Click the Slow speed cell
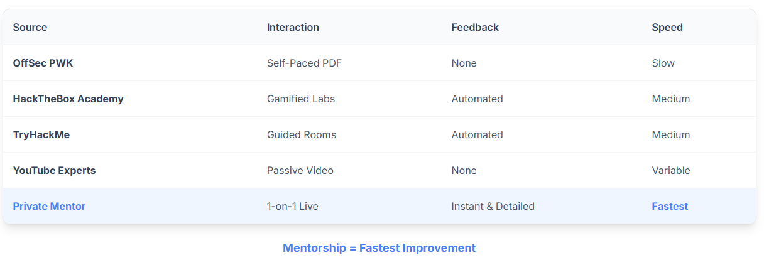 (663, 63)
